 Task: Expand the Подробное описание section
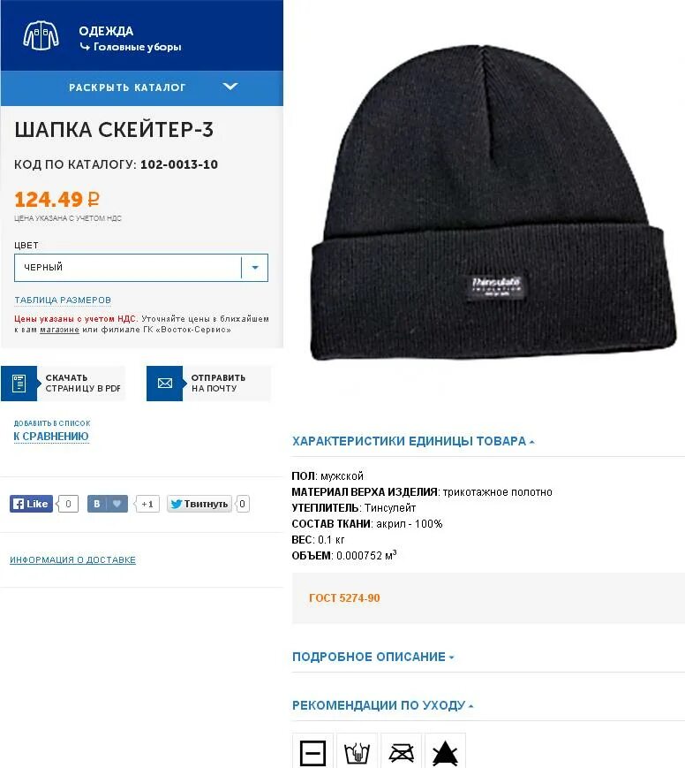pyautogui.click(x=373, y=657)
